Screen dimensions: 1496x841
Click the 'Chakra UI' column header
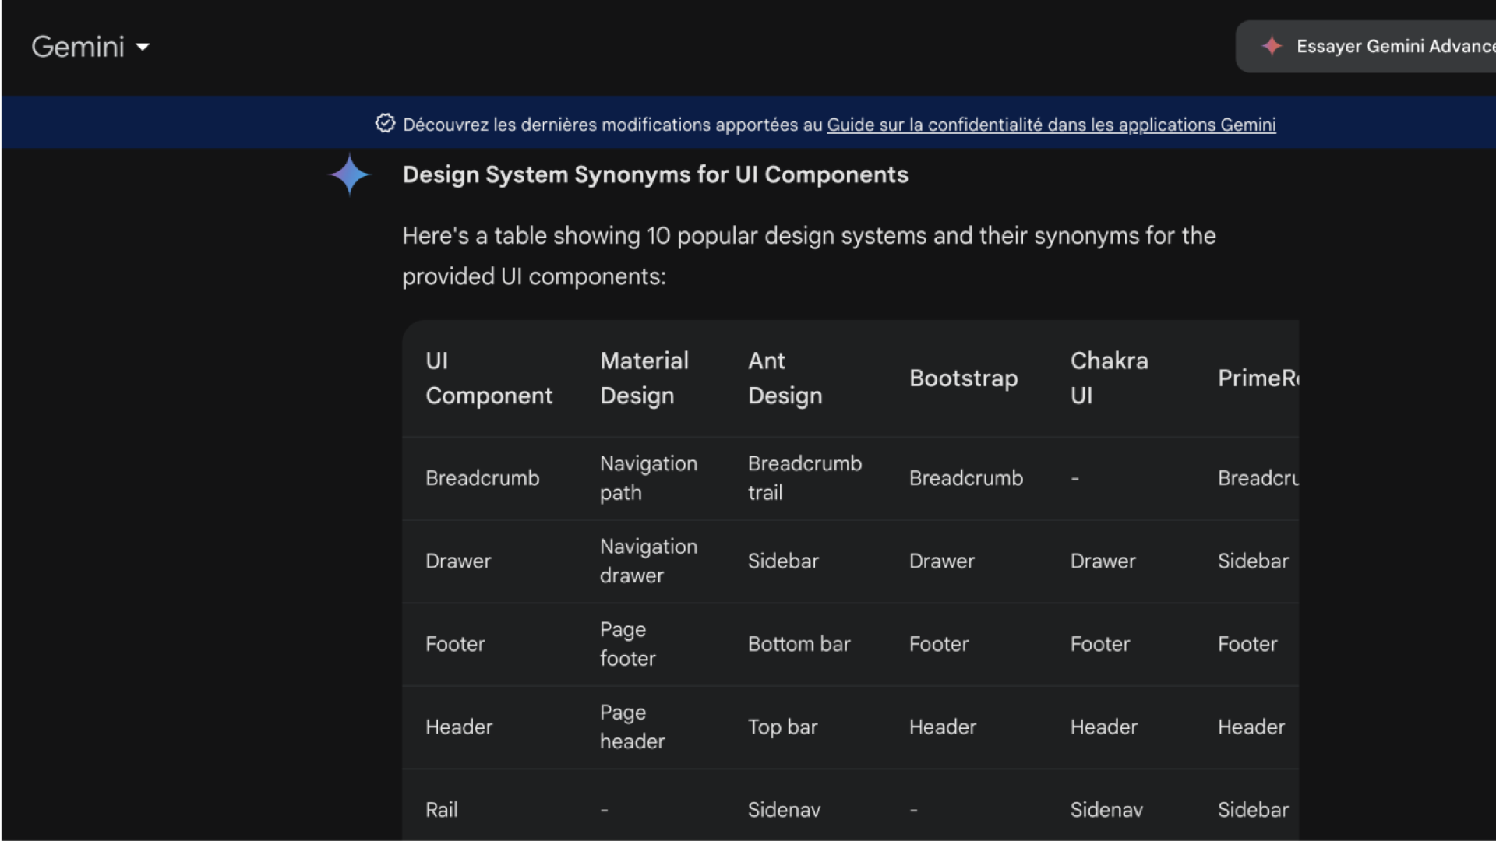pyautogui.click(x=1109, y=378)
